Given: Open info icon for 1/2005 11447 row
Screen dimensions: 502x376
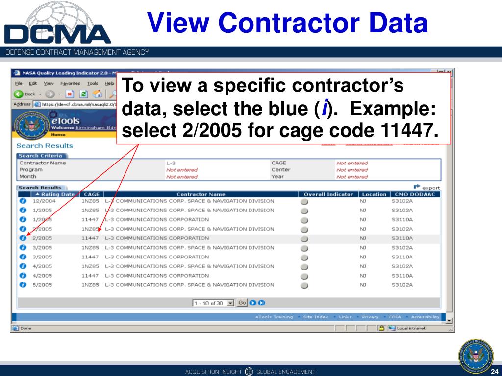Looking at the screenshot, I should [x=23, y=219].
